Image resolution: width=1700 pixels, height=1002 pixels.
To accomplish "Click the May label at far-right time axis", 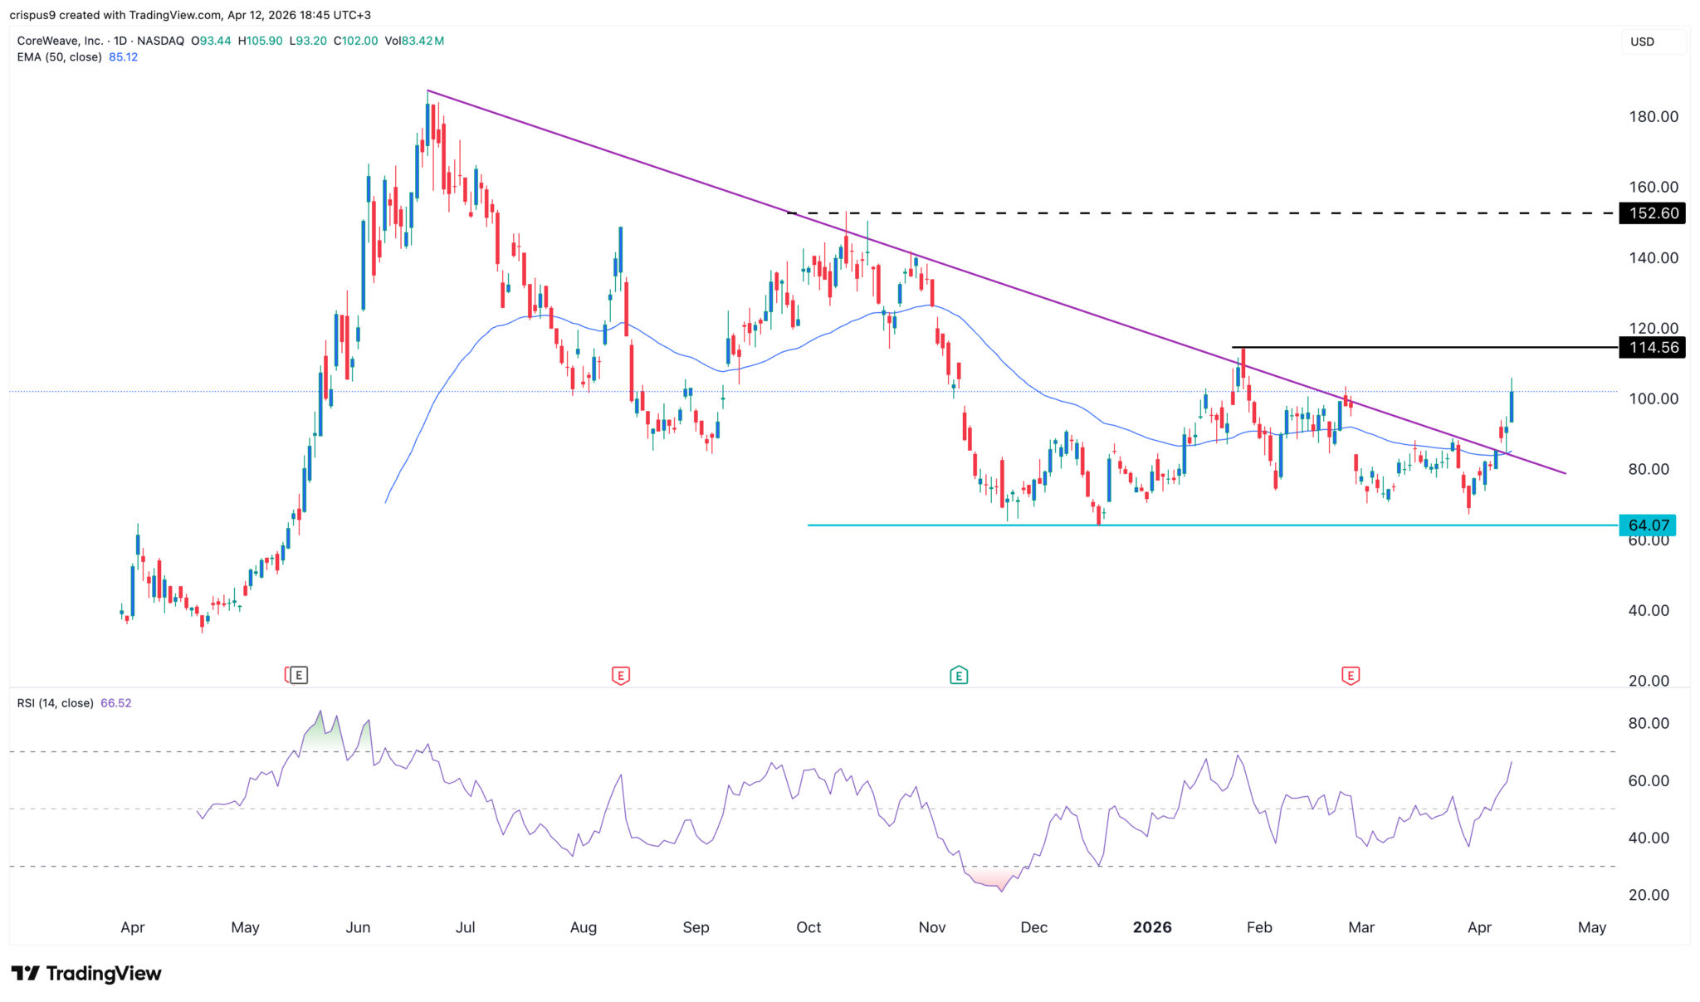I will pos(1591,927).
